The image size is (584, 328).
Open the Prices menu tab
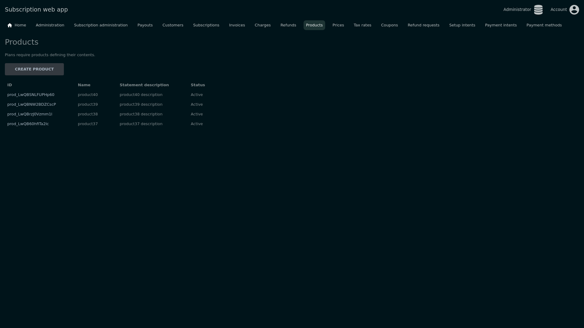[338, 25]
